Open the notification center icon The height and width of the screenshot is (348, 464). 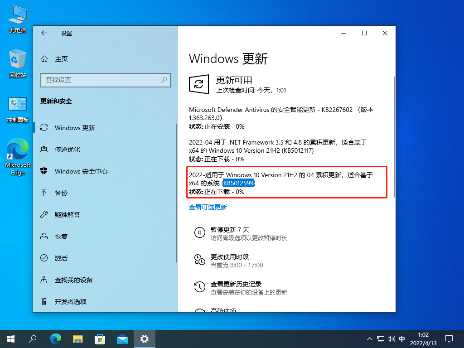(x=449, y=339)
